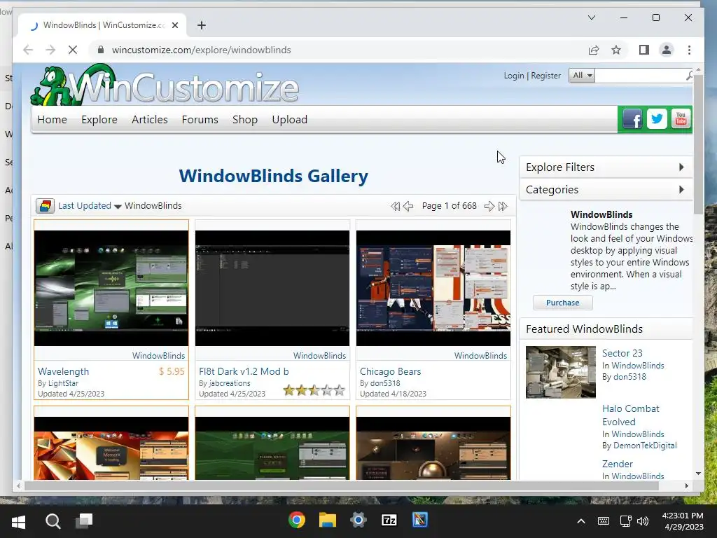
Task: Open Articles menu item
Action: click(x=150, y=119)
